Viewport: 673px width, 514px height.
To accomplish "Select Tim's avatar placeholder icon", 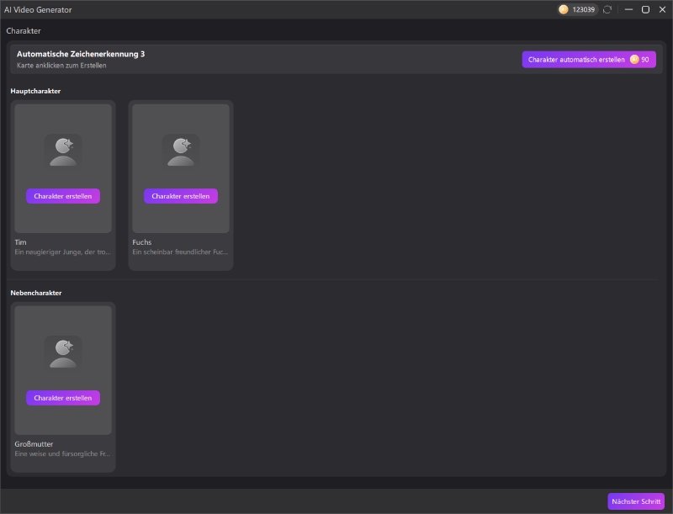I will tap(63, 151).
